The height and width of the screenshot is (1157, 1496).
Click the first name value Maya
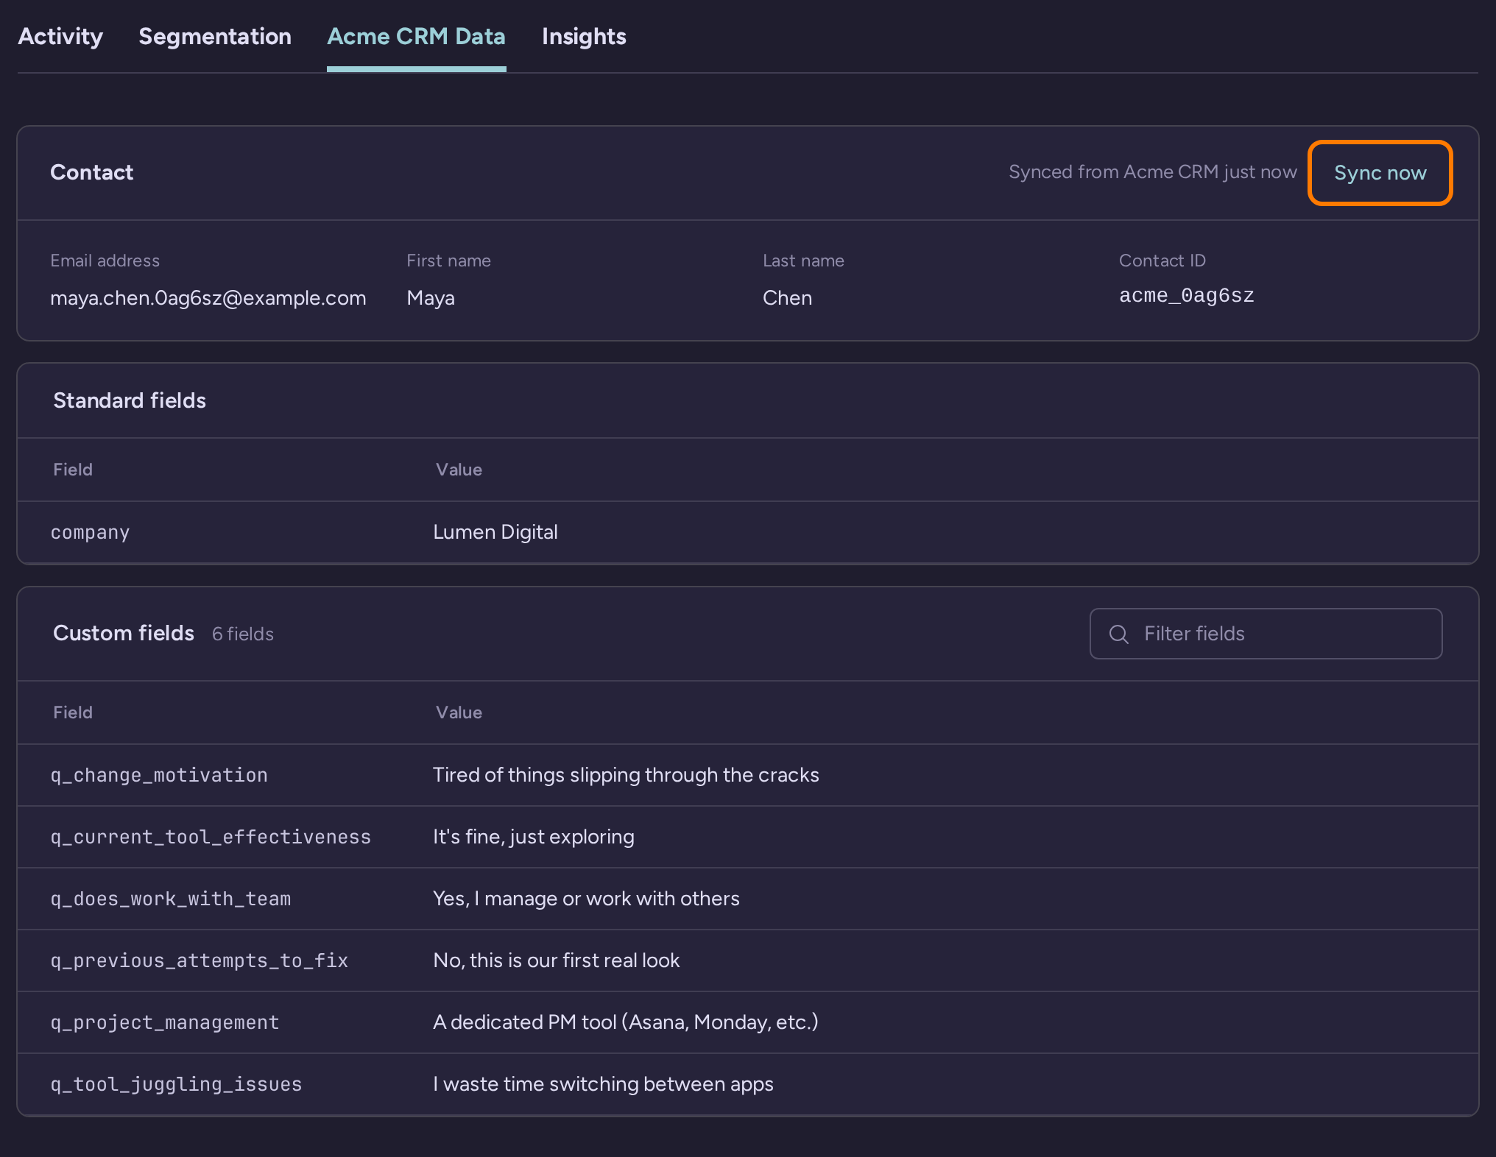point(431,297)
